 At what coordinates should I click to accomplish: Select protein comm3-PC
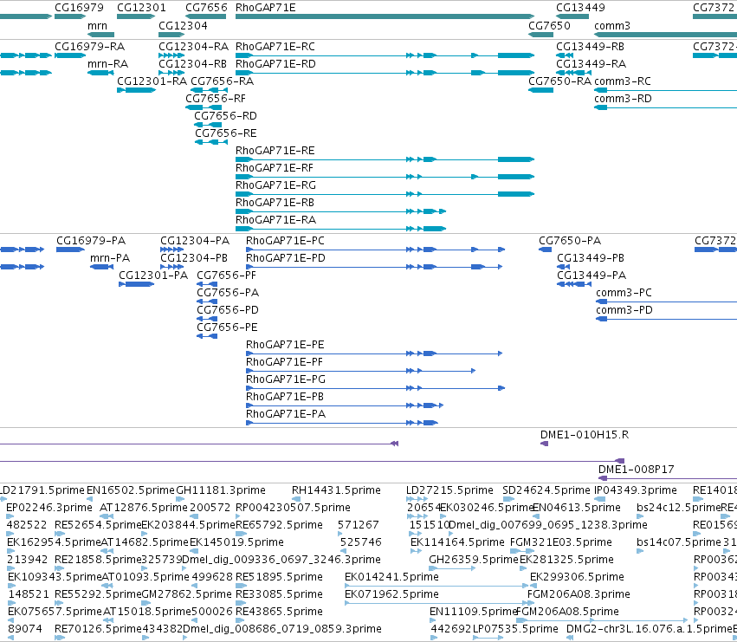[624, 294]
